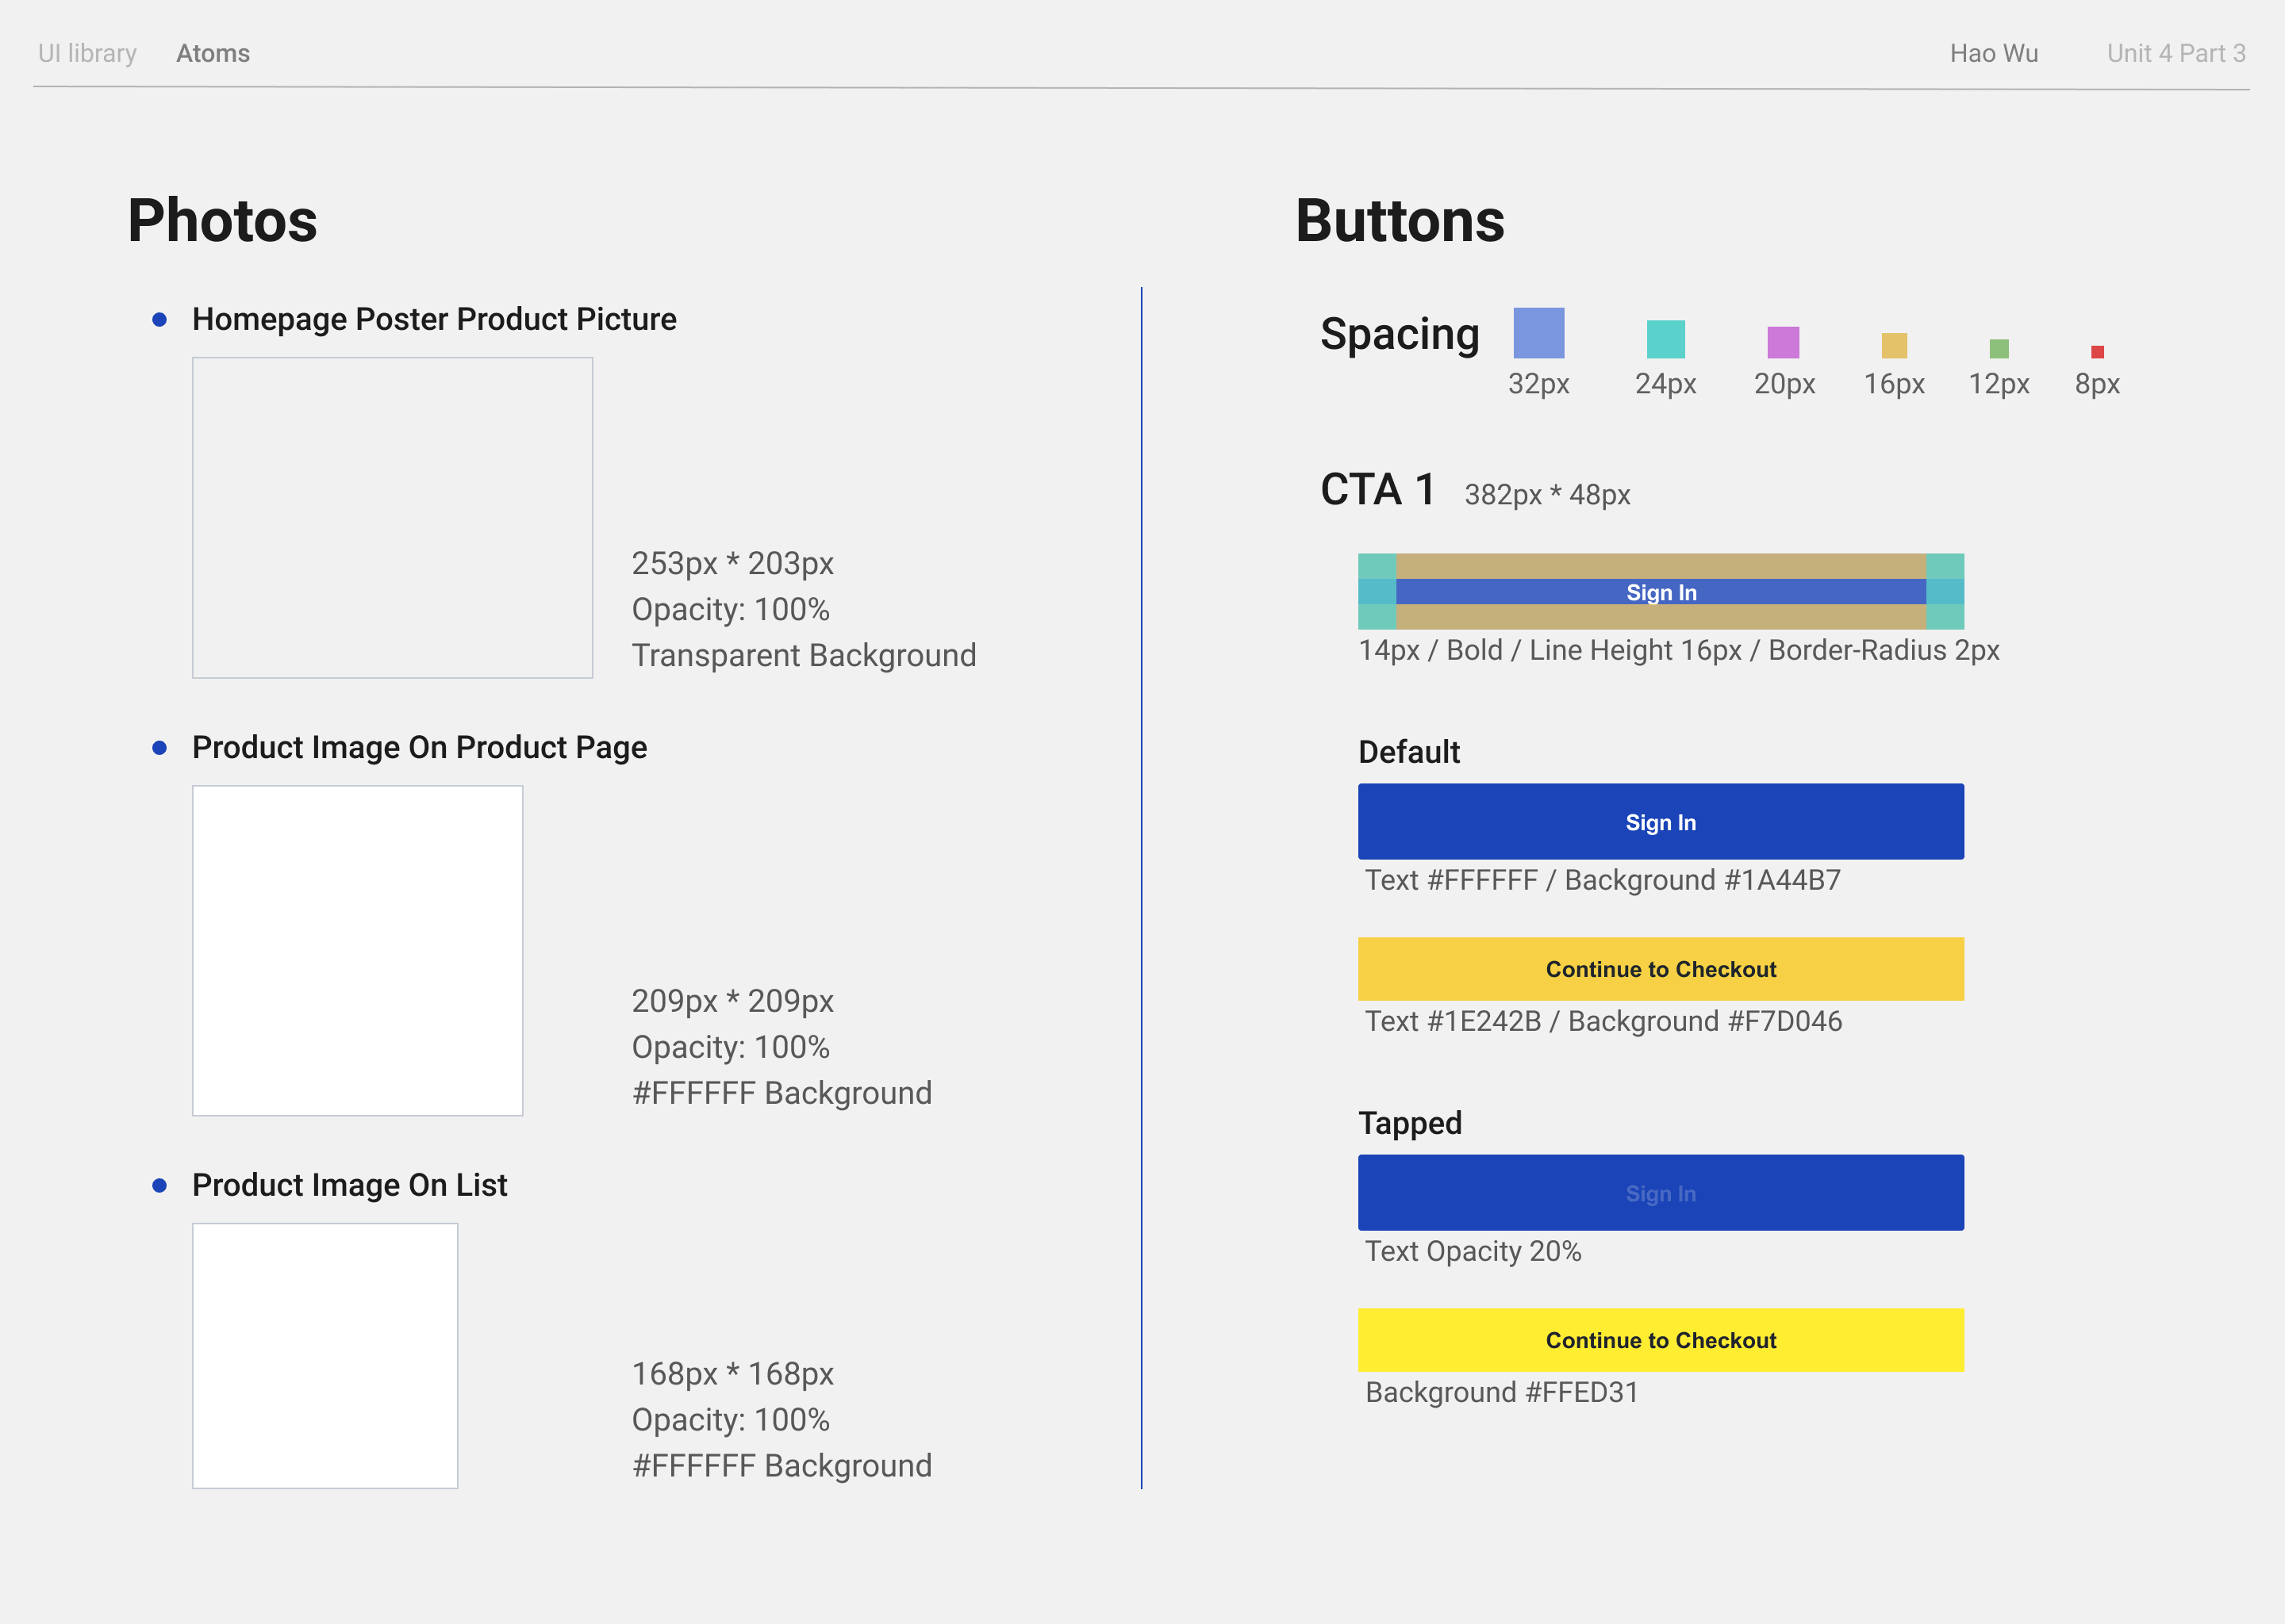2285x1624 pixels.
Task: Click the Tapped bright yellow Continue to Checkout
Action: point(1661,1340)
